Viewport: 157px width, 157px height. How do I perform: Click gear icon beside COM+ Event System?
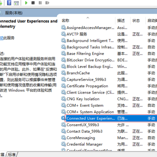click(63, 105)
